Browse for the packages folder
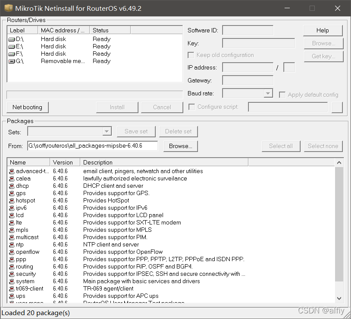 coord(180,146)
